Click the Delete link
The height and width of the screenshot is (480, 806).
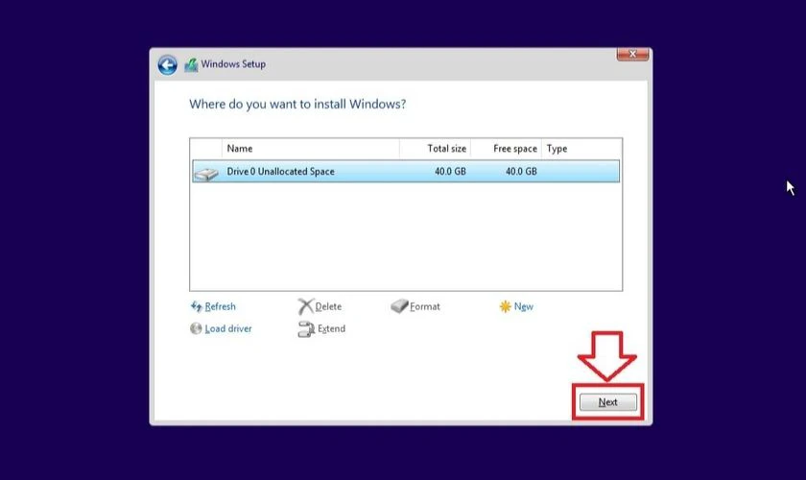coord(328,306)
